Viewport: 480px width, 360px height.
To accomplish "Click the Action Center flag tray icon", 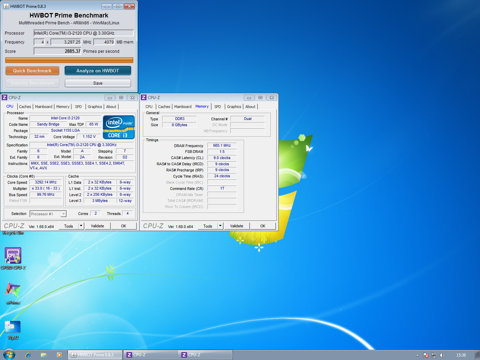I will point(426,355).
